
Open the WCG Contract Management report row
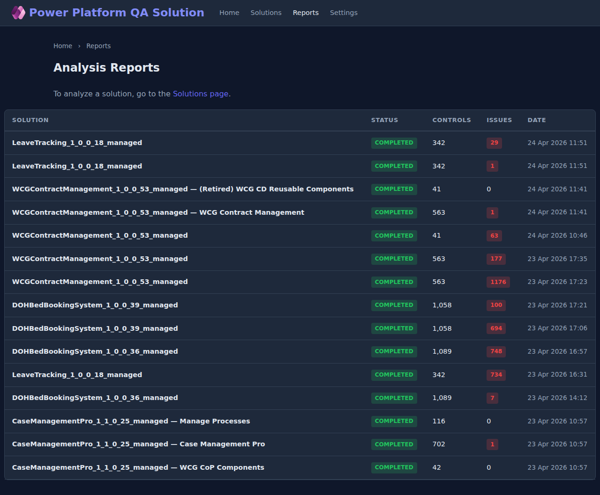click(x=158, y=212)
